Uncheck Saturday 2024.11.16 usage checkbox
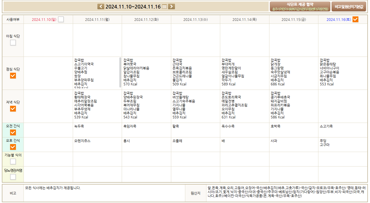Screen dimensions: 370x203 coord(355,19)
